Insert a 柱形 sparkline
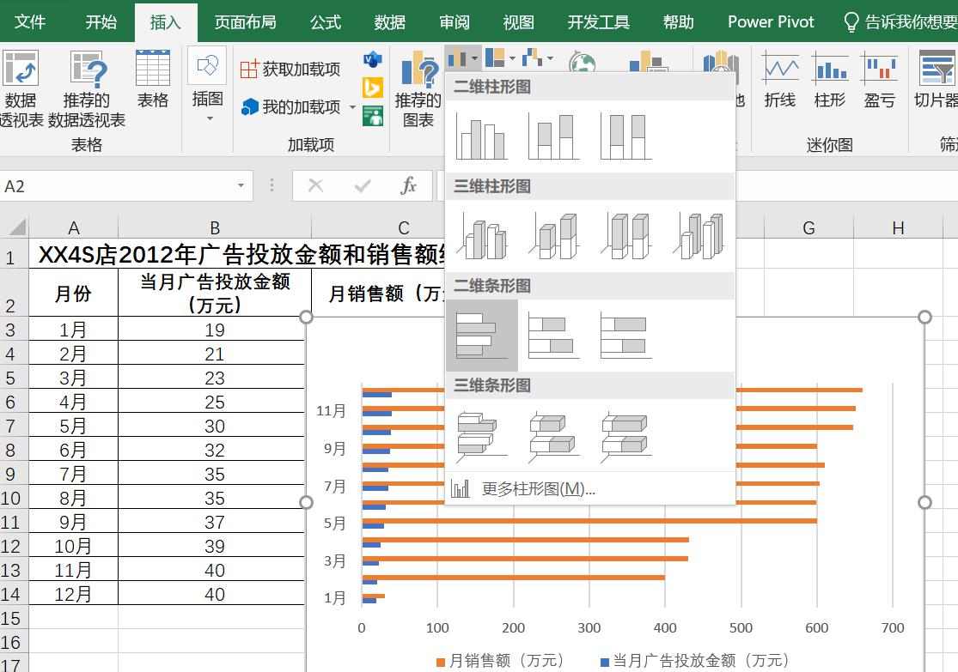 pos(830,79)
